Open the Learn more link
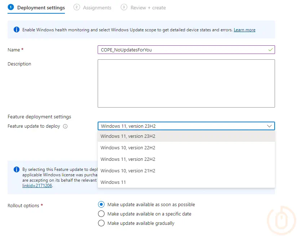The image size is (306, 245). [244, 30]
